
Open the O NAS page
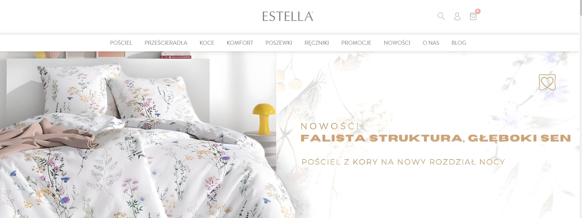(x=431, y=43)
